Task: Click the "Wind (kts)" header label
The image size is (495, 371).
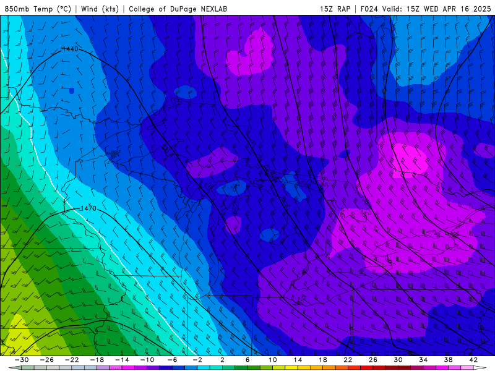Action: click(x=100, y=9)
